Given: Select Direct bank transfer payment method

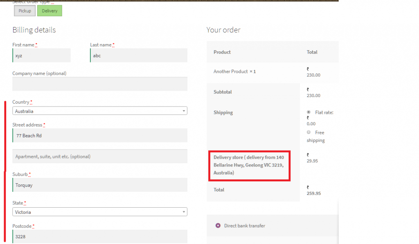Looking at the screenshot, I should pyautogui.click(x=218, y=226).
